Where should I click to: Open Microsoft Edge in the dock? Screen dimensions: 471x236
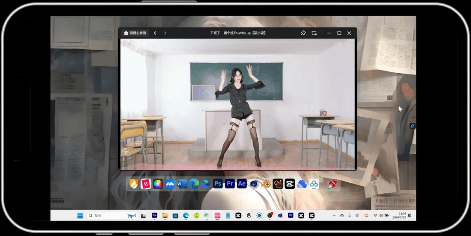click(x=194, y=184)
